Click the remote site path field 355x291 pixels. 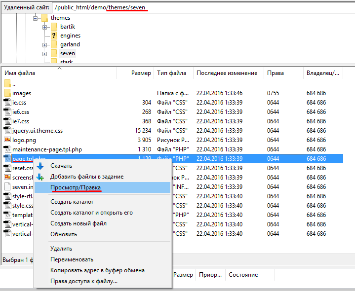click(x=204, y=7)
